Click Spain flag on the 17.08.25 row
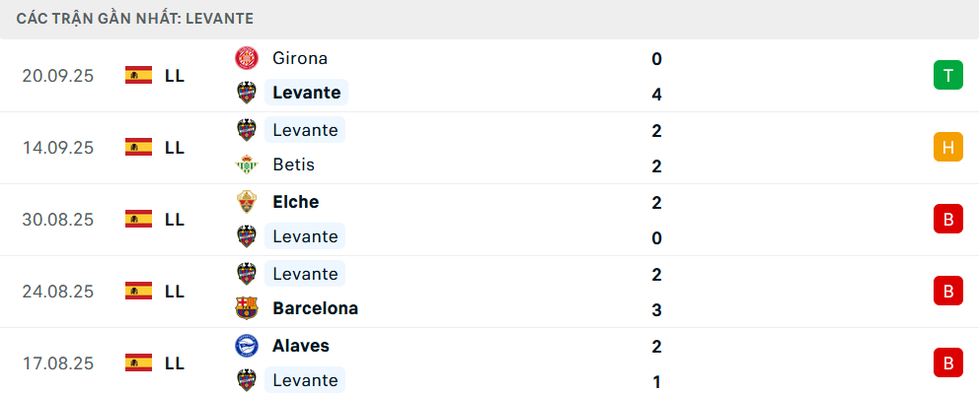979x394 pixels. coord(138,362)
